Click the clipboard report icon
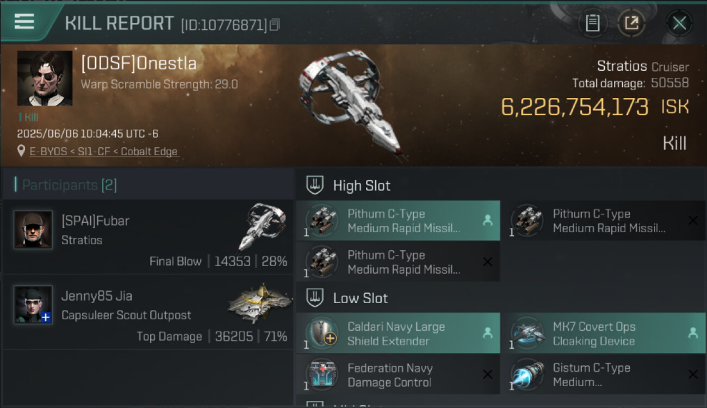This screenshot has height=408, width=707. point(592,23)
